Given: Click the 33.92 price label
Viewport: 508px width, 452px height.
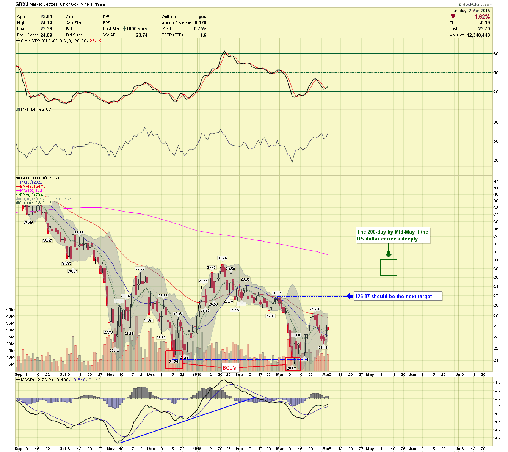Looking at the screenshot, I should point(78,233).
